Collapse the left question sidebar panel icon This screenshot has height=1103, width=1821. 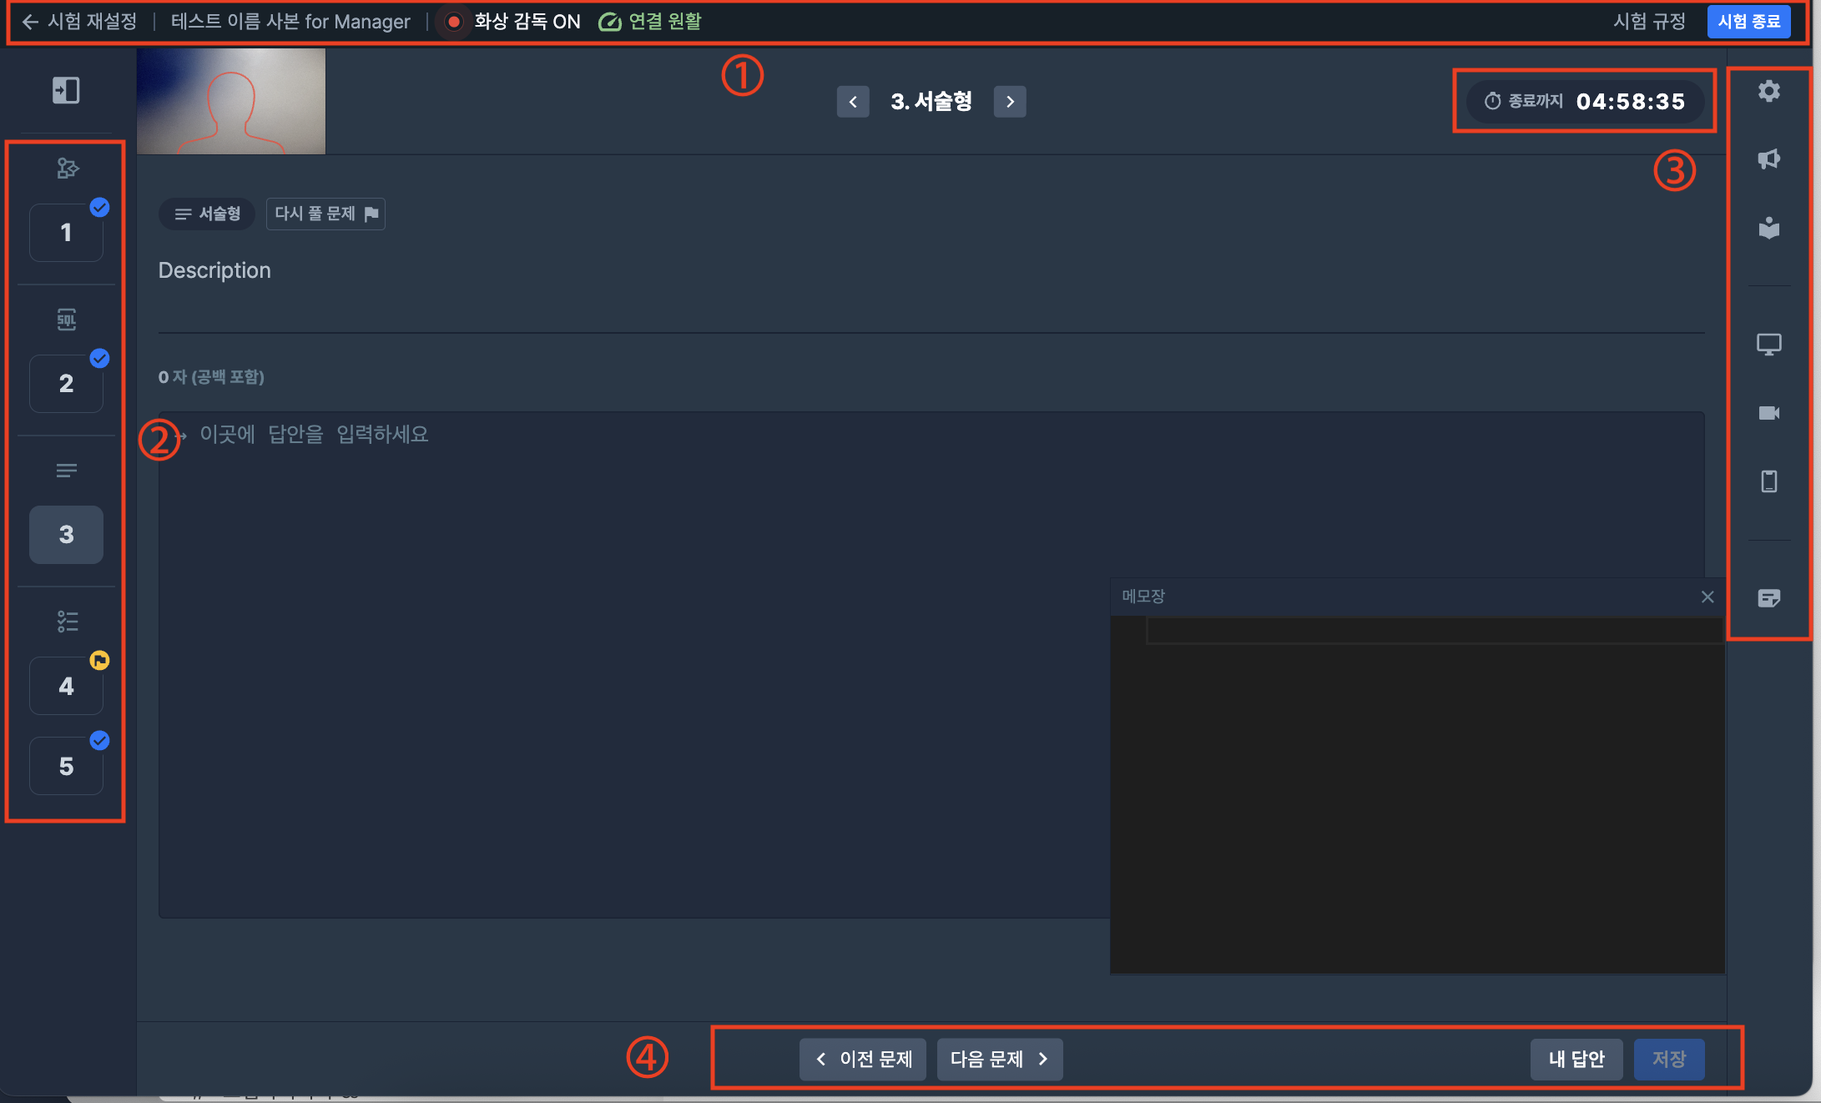coord(66,90)
